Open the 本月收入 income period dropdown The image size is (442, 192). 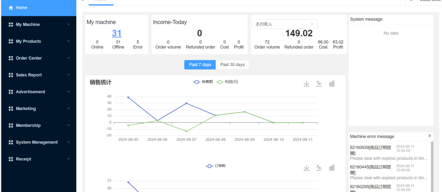285,24
